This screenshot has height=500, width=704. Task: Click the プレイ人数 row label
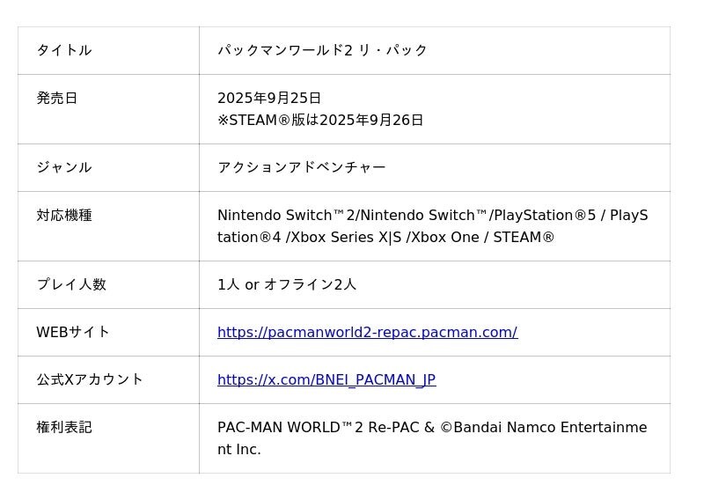pos(70,284)
